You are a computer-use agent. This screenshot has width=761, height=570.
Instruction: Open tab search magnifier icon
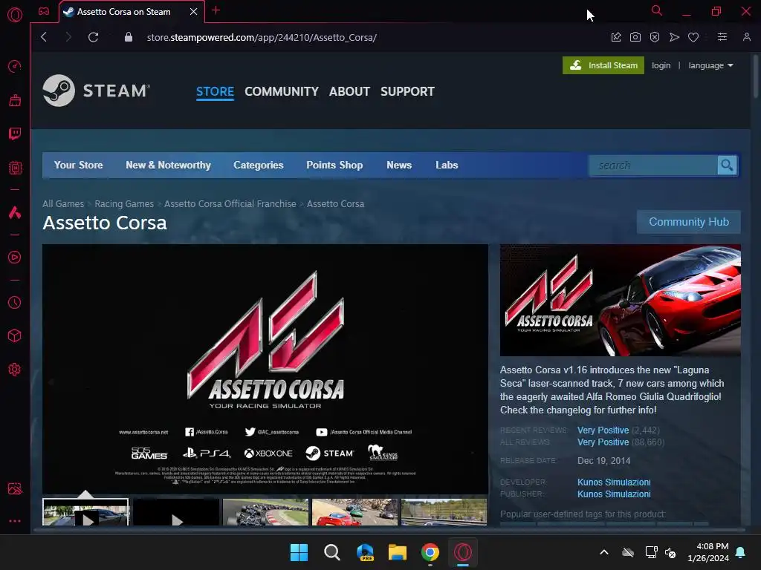(x=657, y=10)
